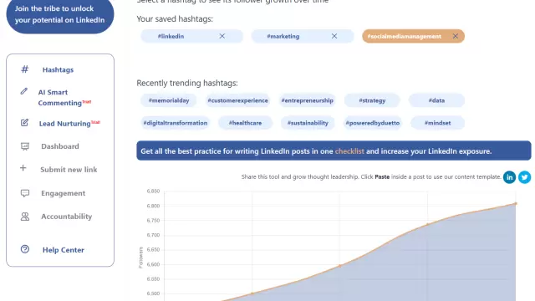The width and height of the screenshot is (535, 301).
Task: Open the Help Center
Action: coord(64,250)
